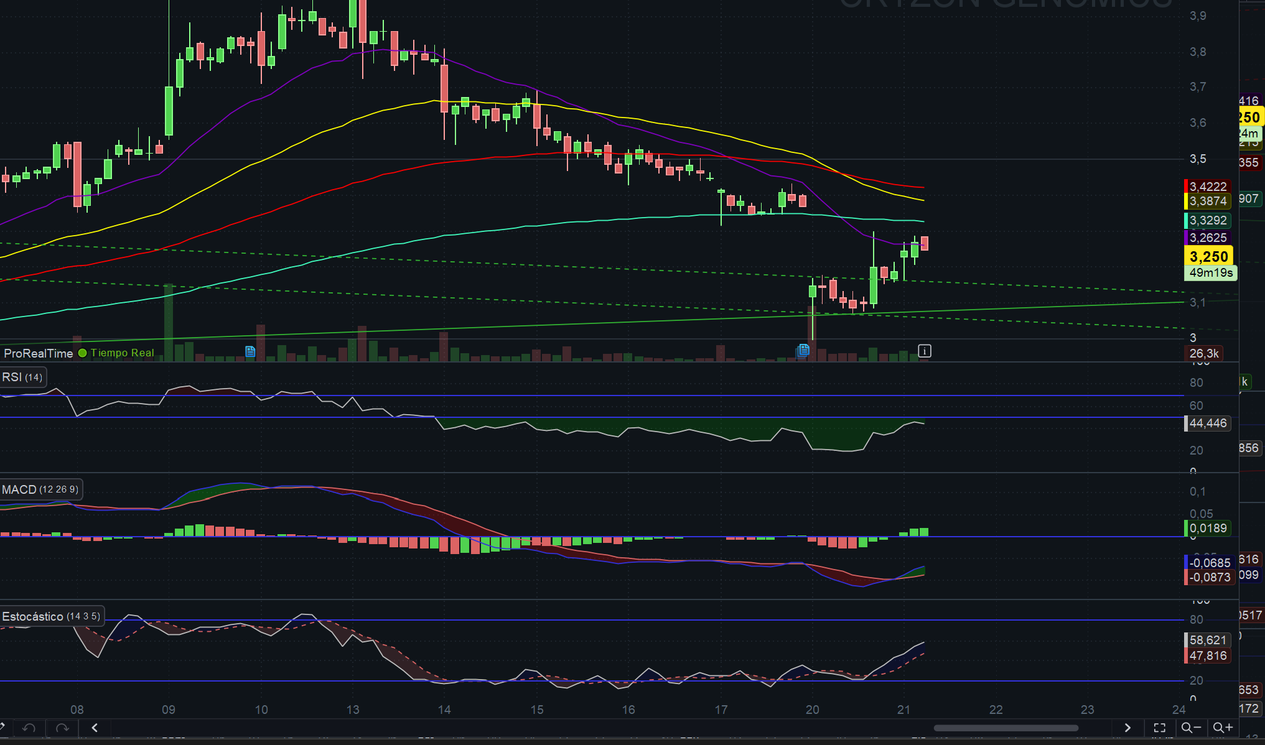Move chart forward with the right chevron
Viewport: 1265px width, 745px height.
1127,728
